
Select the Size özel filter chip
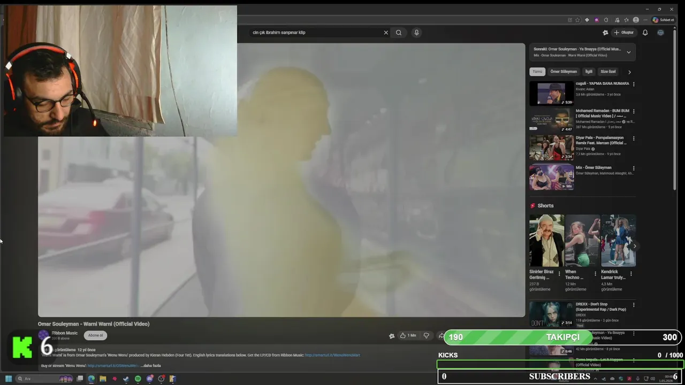coord(608,72)
